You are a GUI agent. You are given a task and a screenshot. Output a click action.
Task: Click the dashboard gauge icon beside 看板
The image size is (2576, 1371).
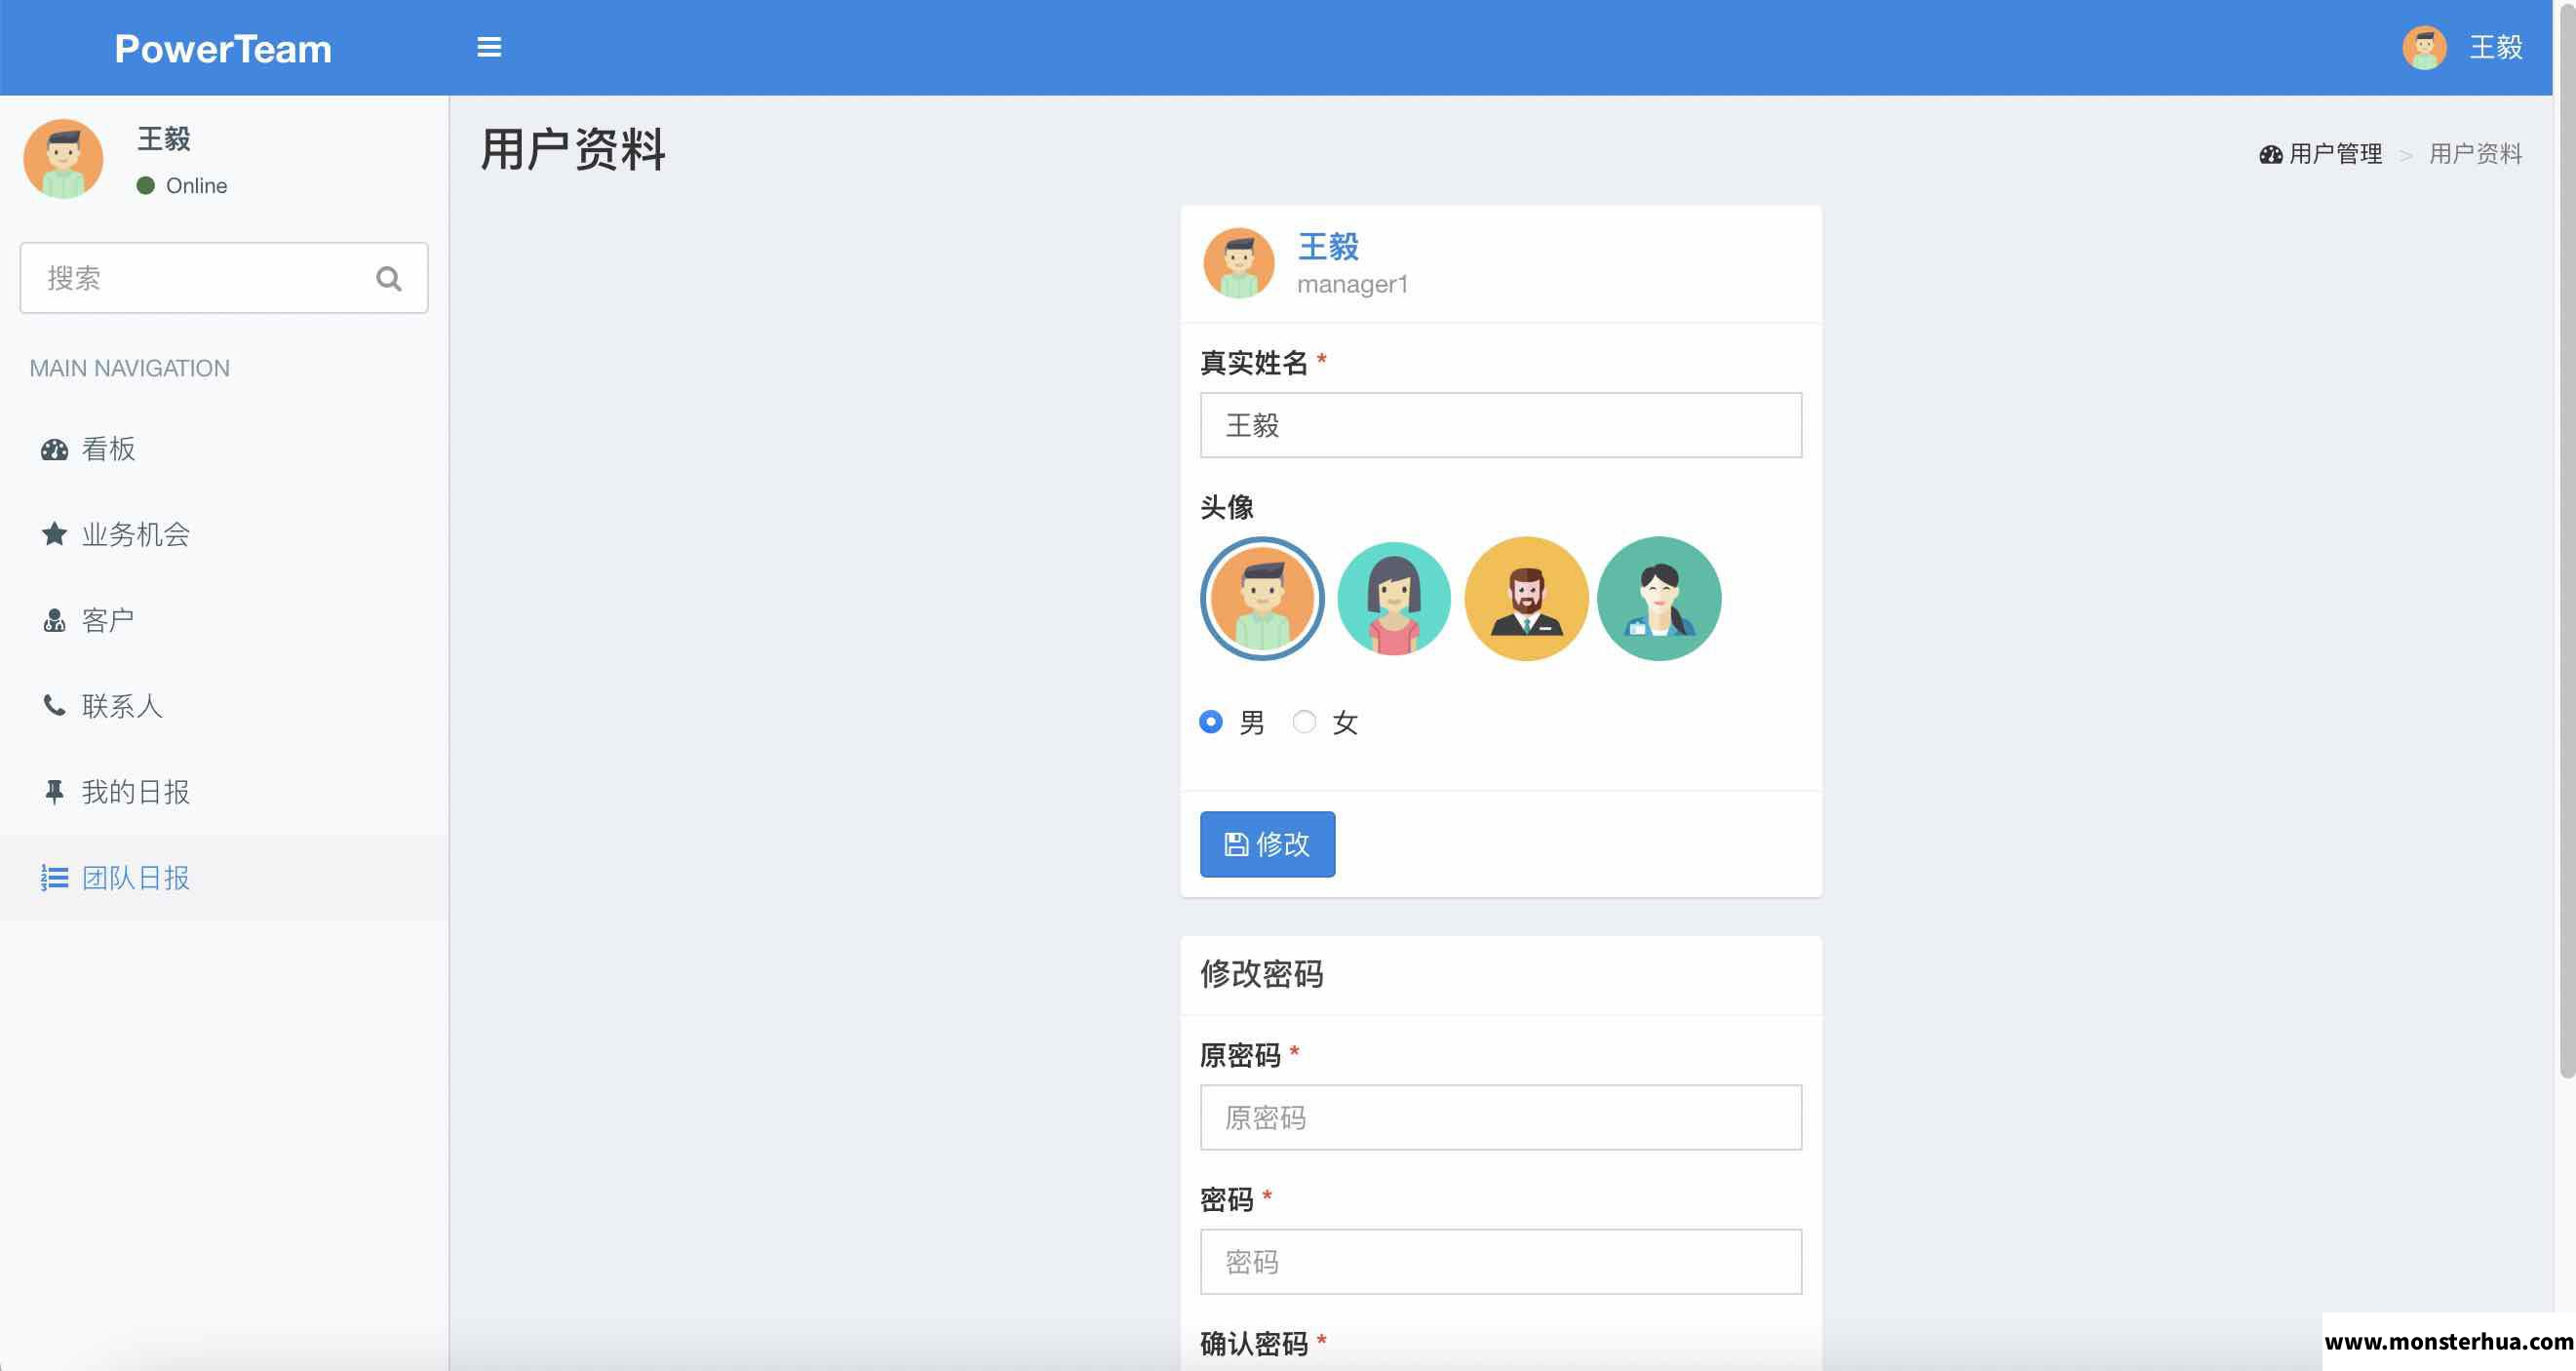coord(54,450)
